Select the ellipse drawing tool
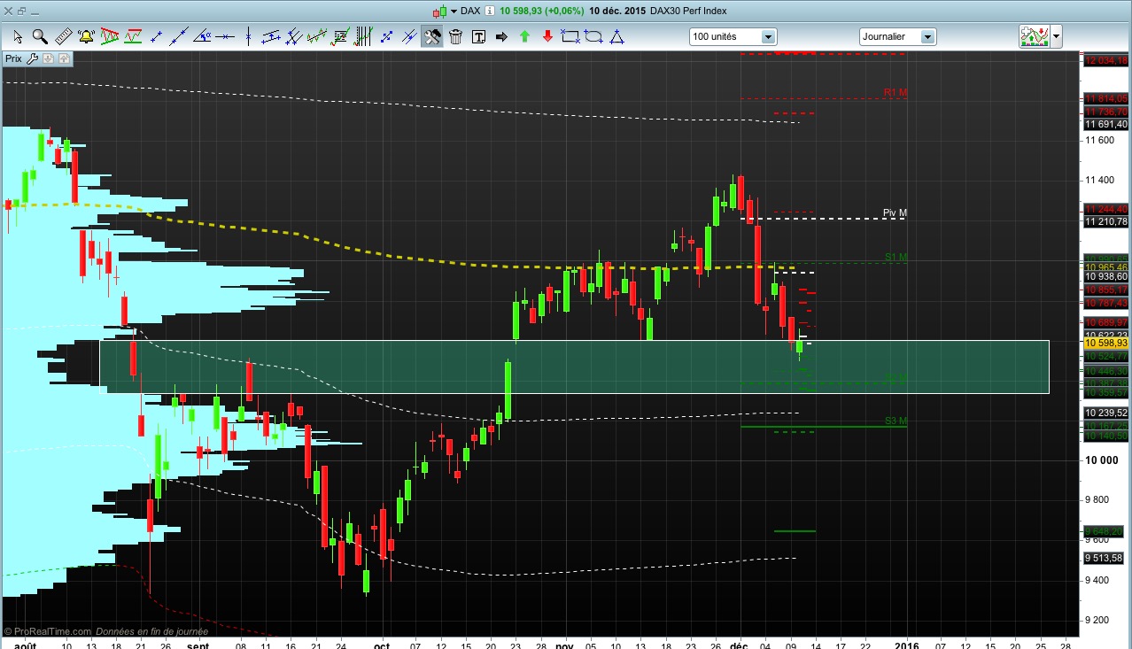 coord(593,36)
